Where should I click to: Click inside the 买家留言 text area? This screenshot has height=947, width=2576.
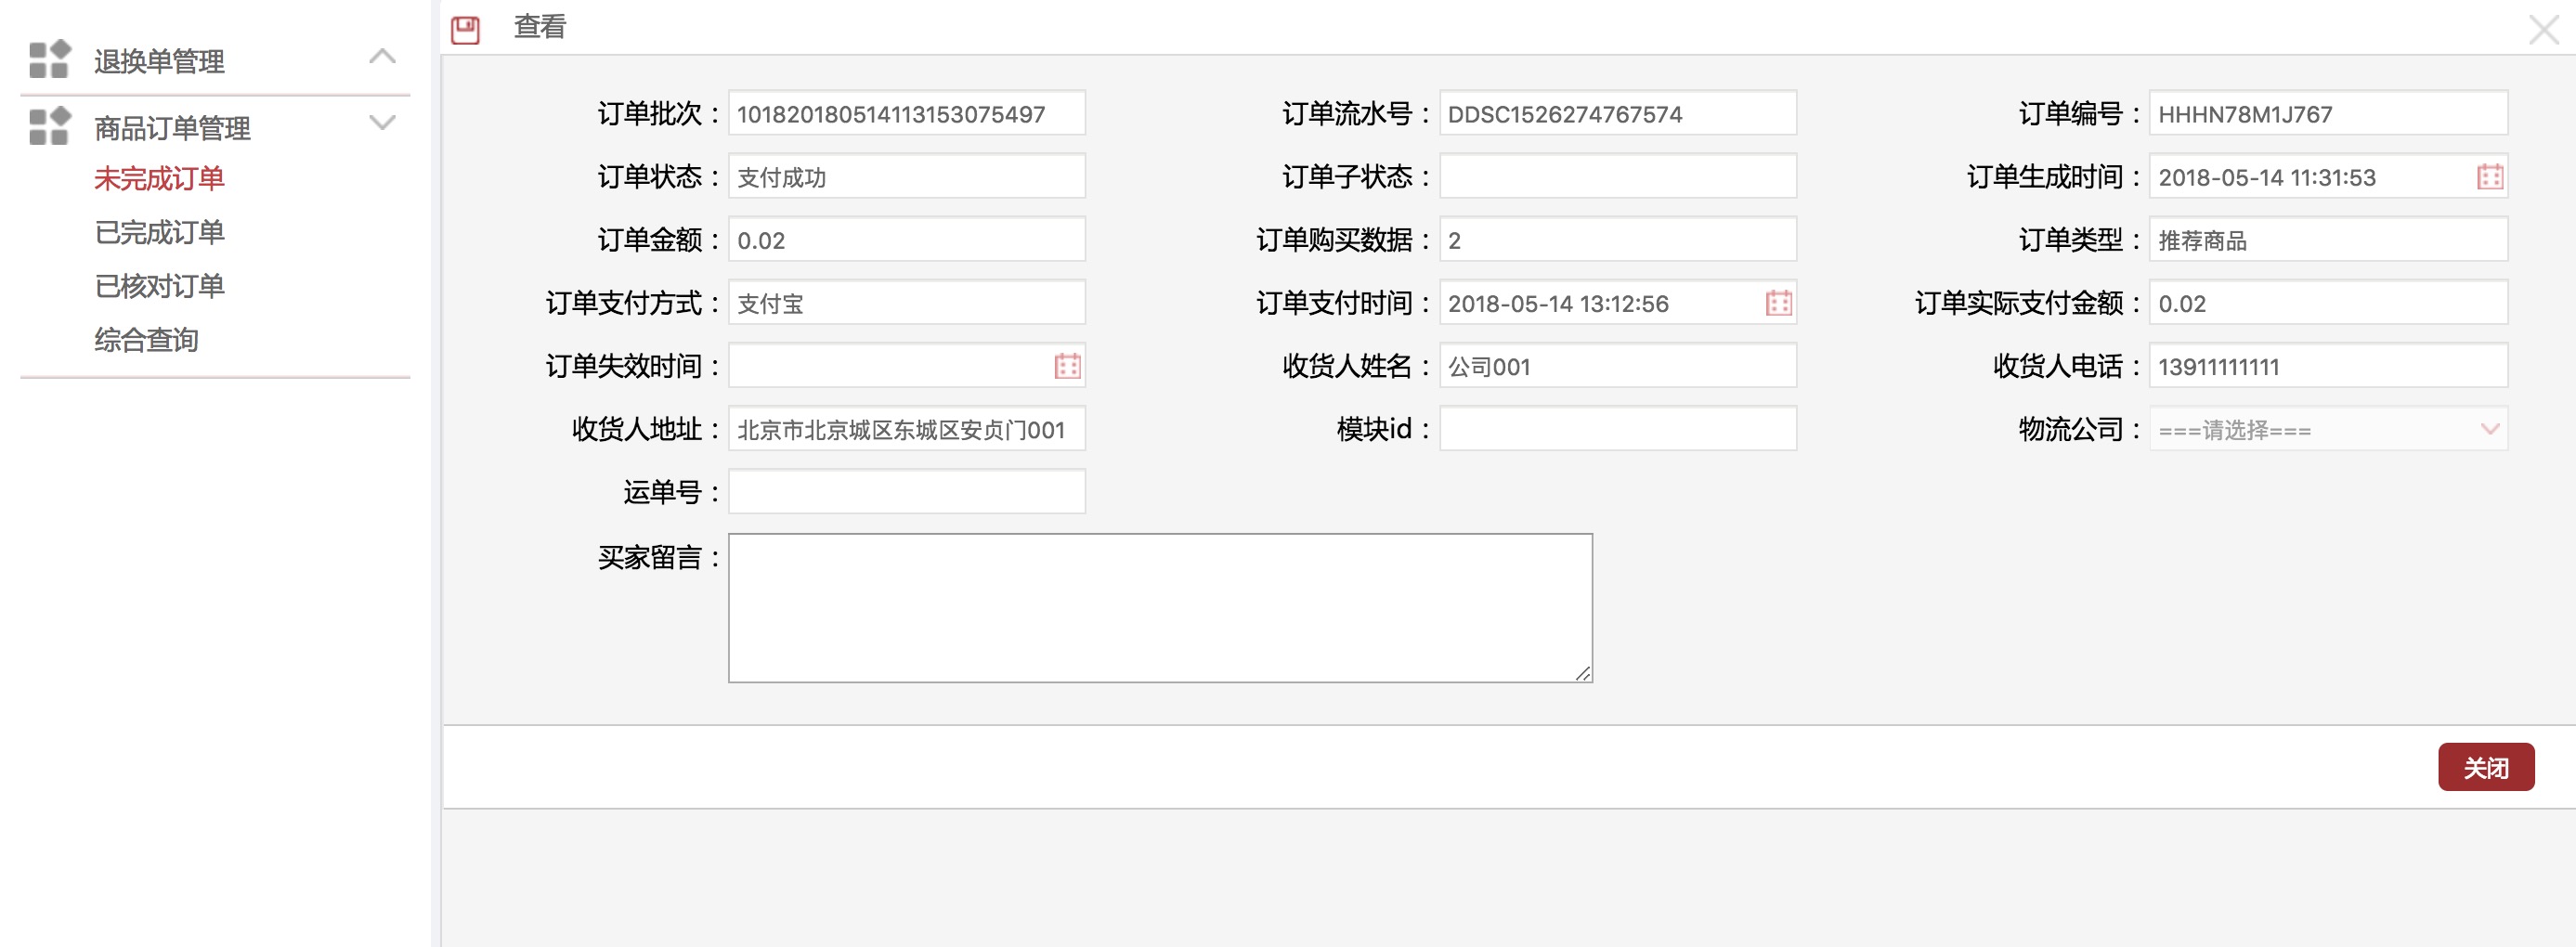[1160, 608]
